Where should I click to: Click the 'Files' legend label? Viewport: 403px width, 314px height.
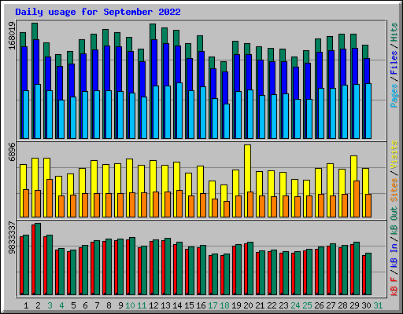[394, 63]
